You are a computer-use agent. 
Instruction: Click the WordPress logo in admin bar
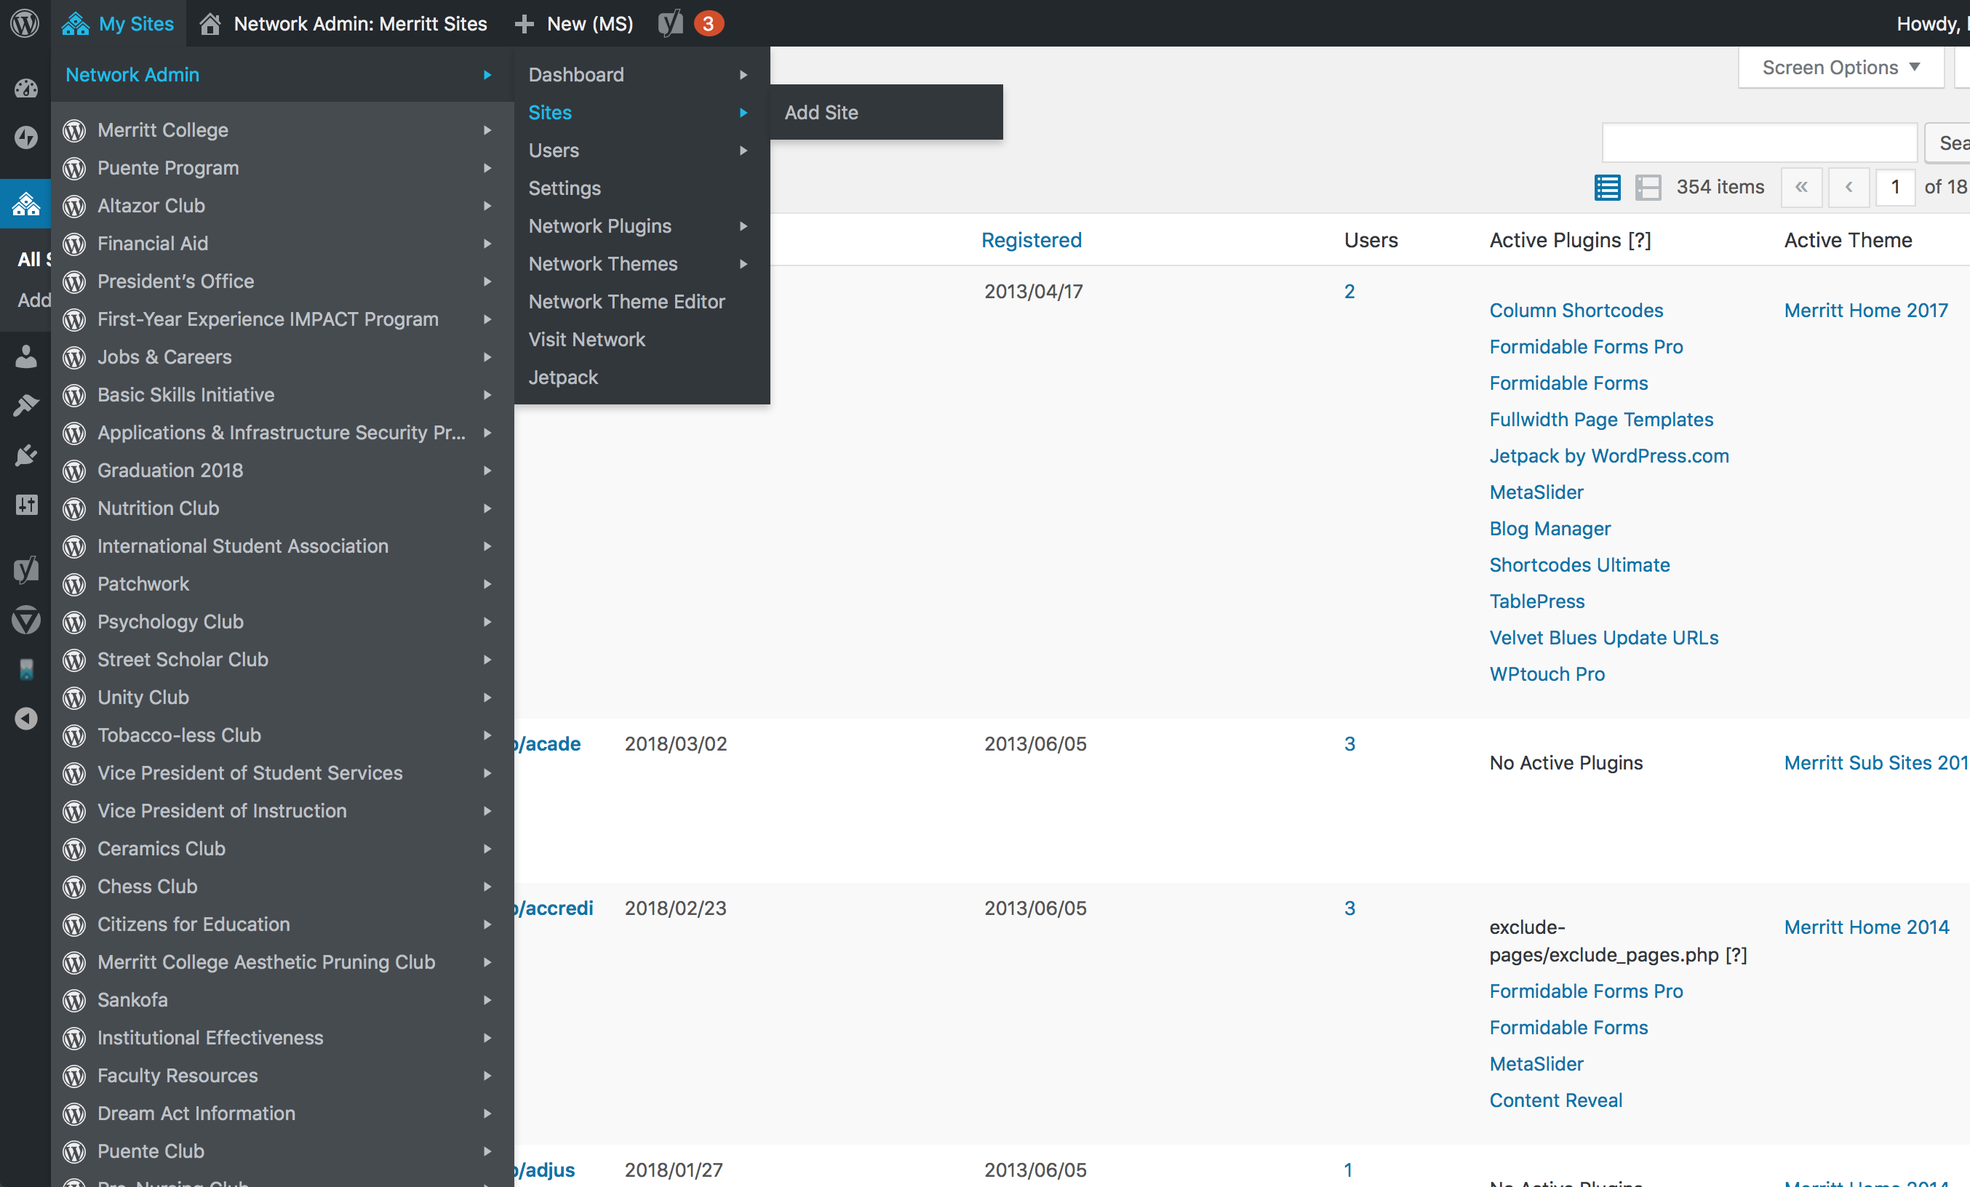[25, 23]
